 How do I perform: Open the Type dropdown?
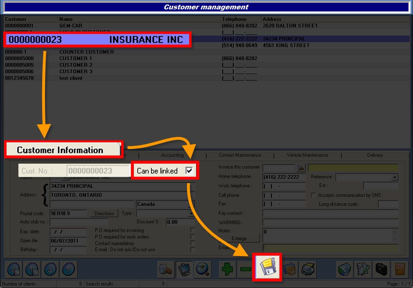pyautogui.click(x=191, y=213)
